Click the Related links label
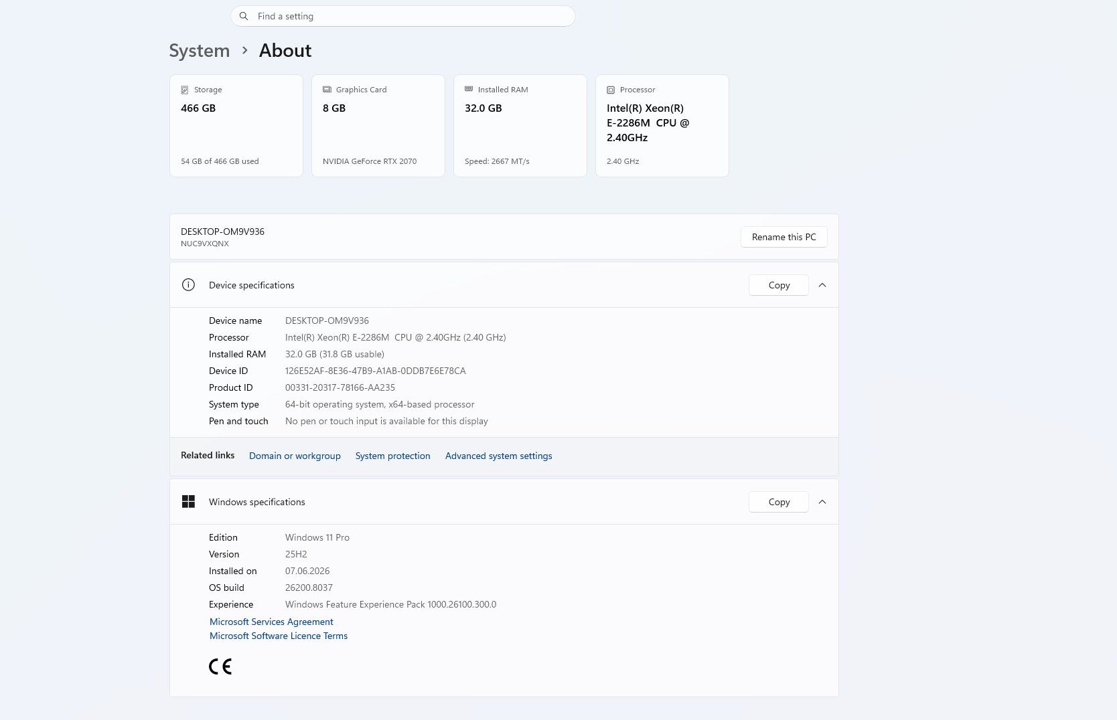This screenshot has height=720, width=1117. (x=208, y=455)
